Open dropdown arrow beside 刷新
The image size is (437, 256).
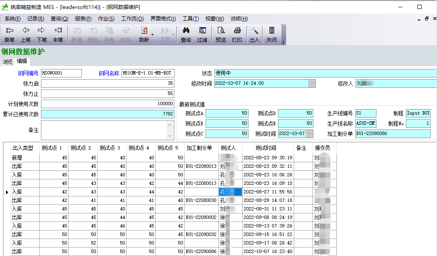click(x=153, y=35)
